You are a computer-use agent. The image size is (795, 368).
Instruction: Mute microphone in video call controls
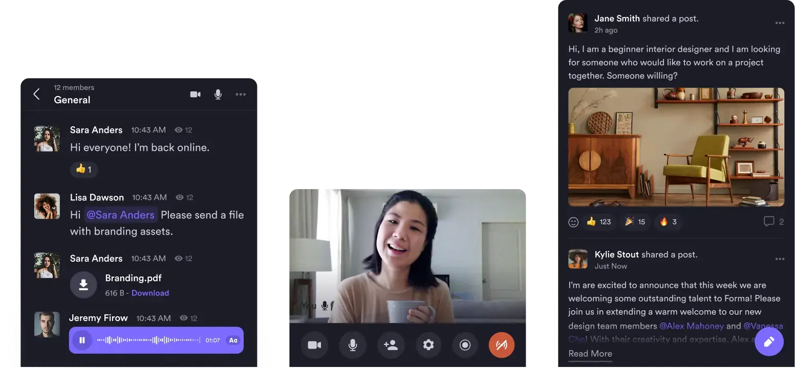click(x=353, y=345)
